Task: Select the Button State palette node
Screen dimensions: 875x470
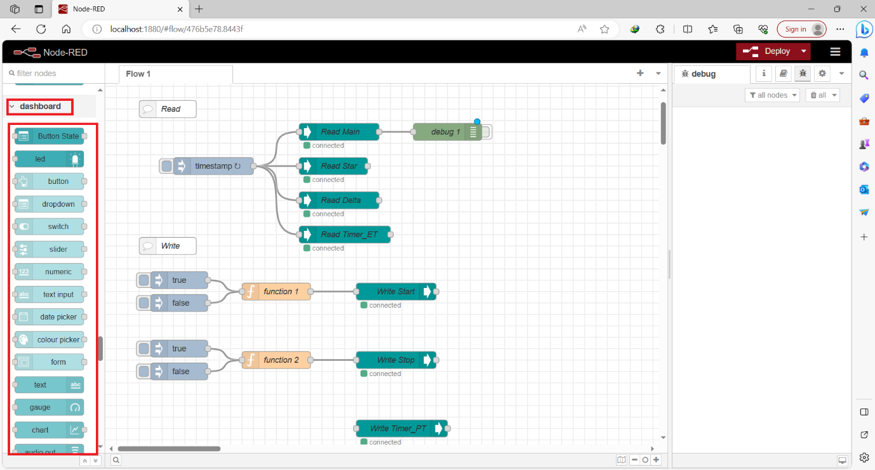Action: pyautogui.click(x=50, y=136)
